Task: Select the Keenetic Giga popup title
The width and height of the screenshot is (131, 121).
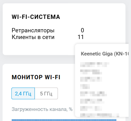Action: pyautogui.click(x=104, y=54)
